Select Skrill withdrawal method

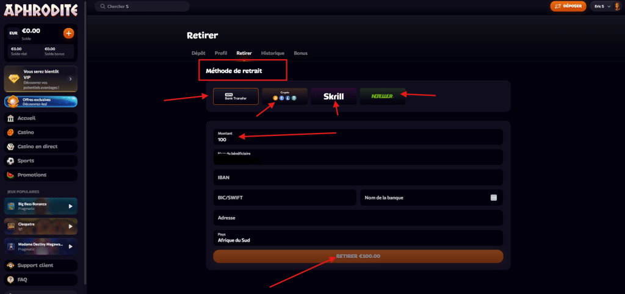point(334,96)
